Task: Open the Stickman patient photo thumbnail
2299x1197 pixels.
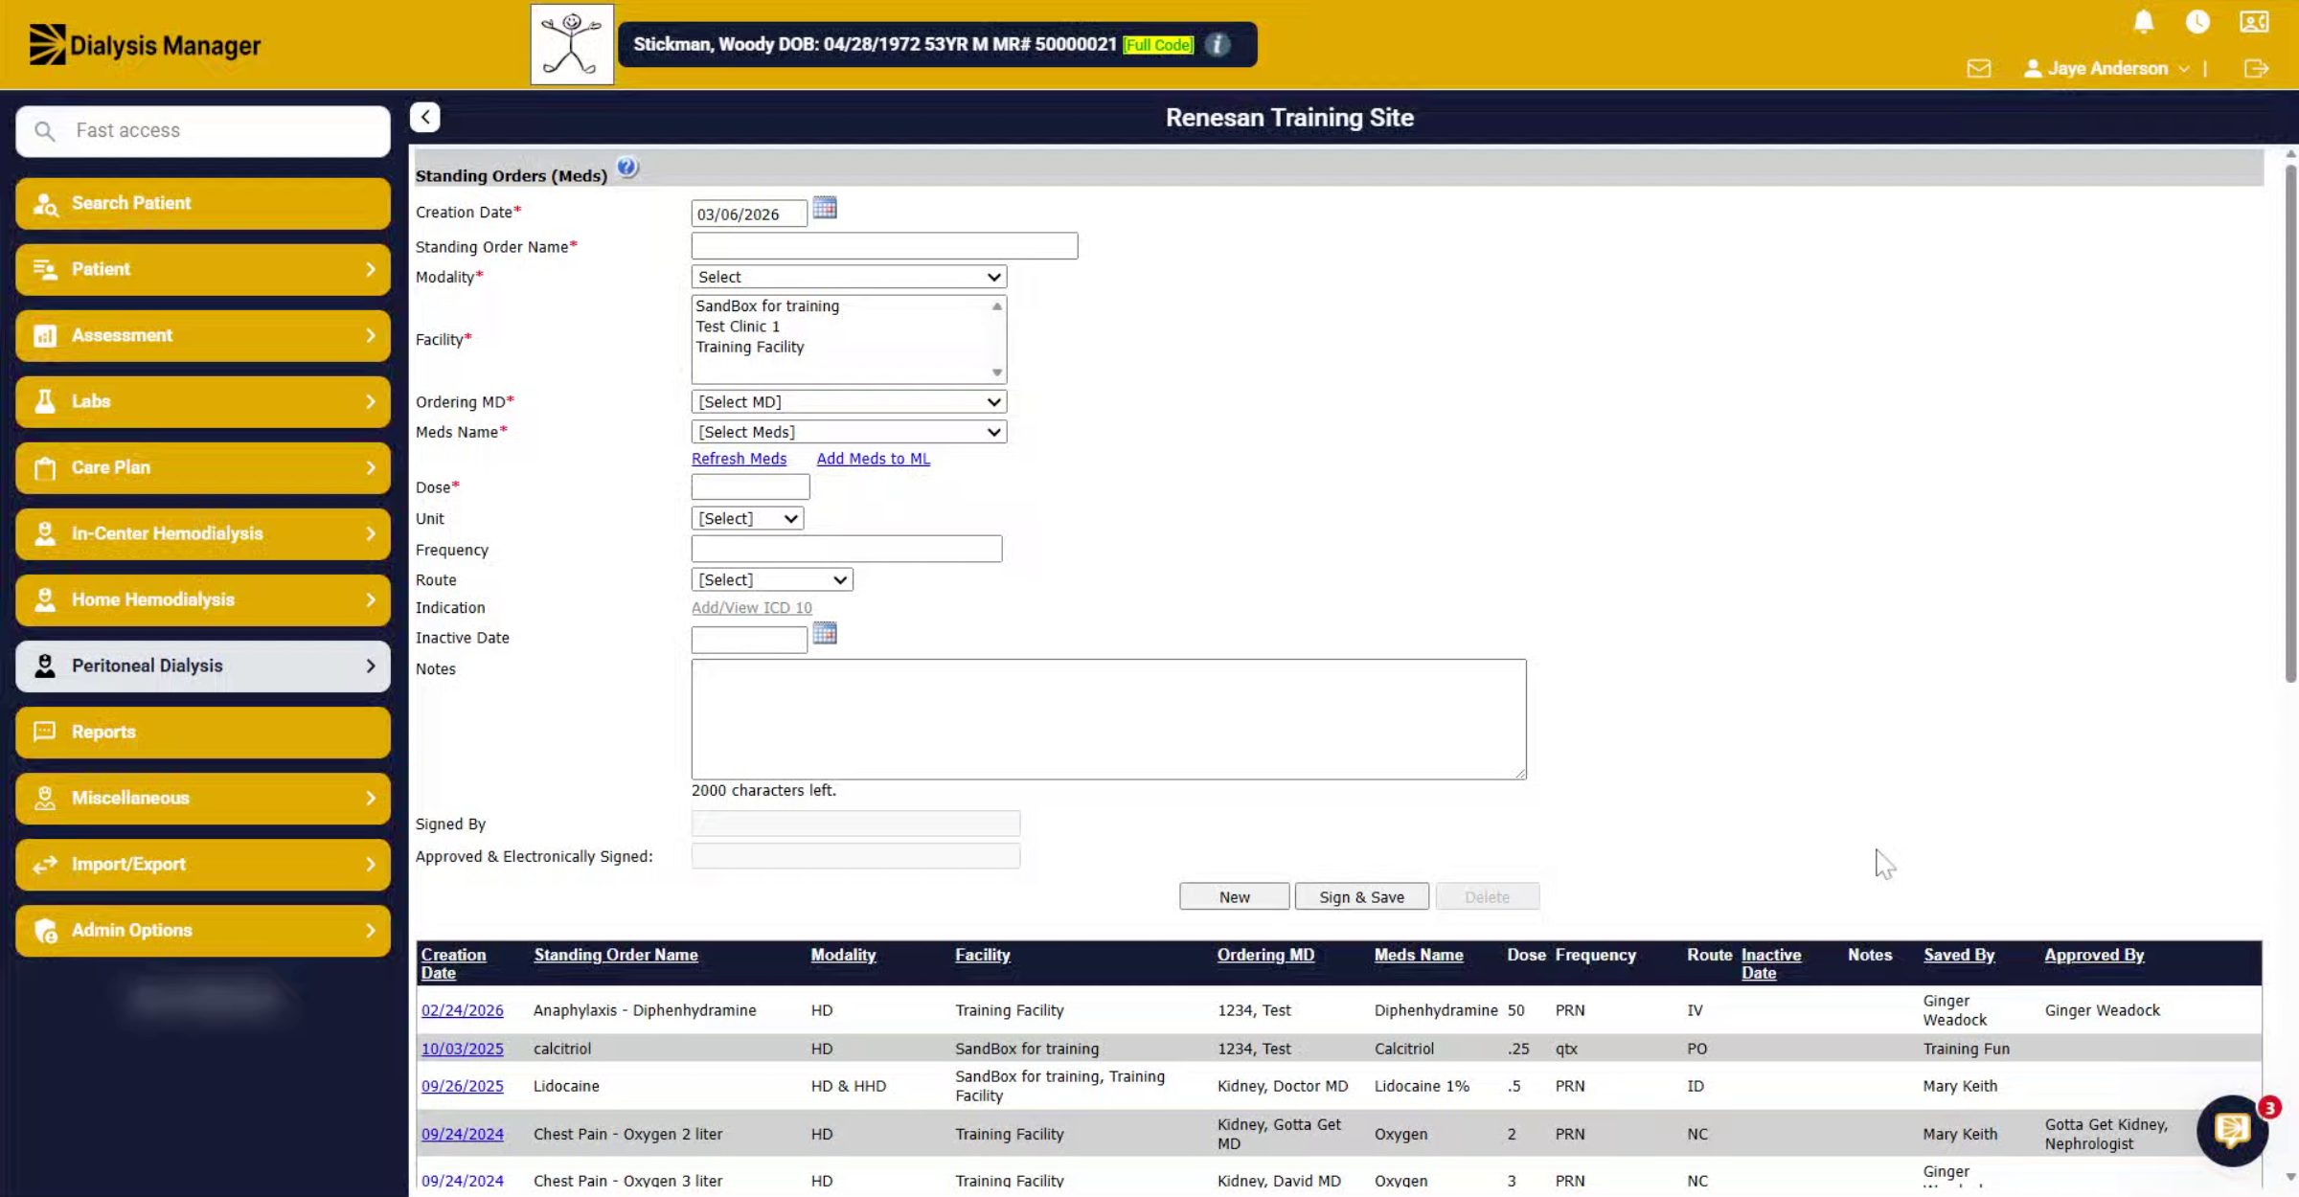Action: [x=572, y=44]
